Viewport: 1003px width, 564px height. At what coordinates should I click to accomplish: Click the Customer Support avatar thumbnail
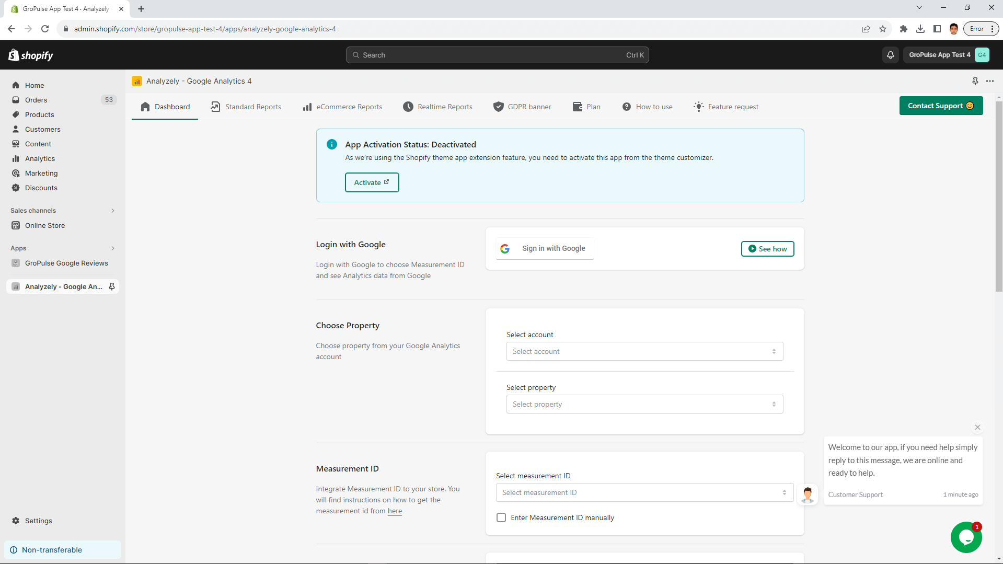pos(808,494)
